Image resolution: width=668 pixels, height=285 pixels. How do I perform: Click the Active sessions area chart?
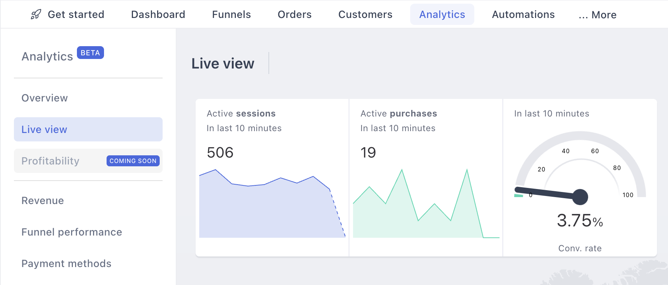click(272, 203)
